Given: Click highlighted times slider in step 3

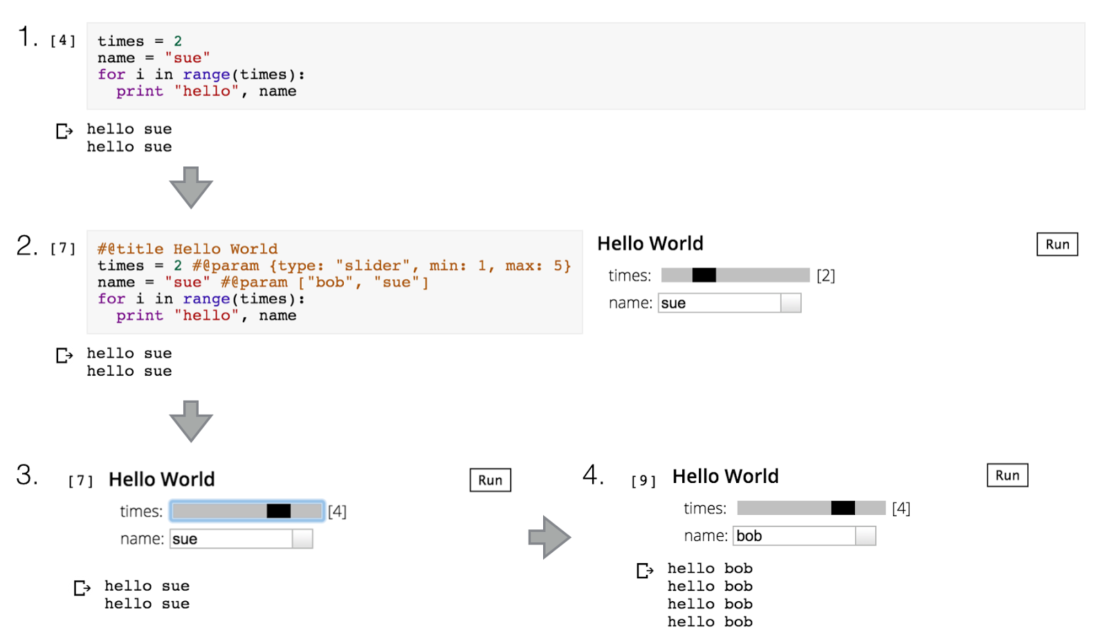Looking at the screenshot, I should [x=247, y=511].
